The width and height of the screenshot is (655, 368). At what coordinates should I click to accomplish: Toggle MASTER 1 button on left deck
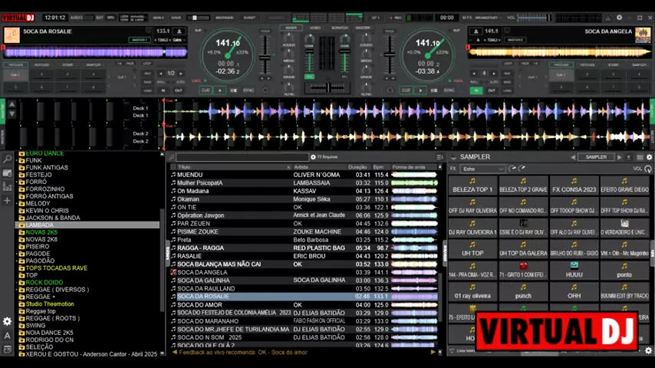(x=140, y=40)
